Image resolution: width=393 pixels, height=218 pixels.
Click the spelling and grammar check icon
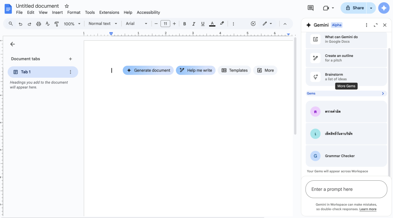(48, 24)
